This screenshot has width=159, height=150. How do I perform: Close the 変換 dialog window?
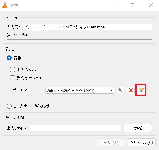click(x=151, y=5)
